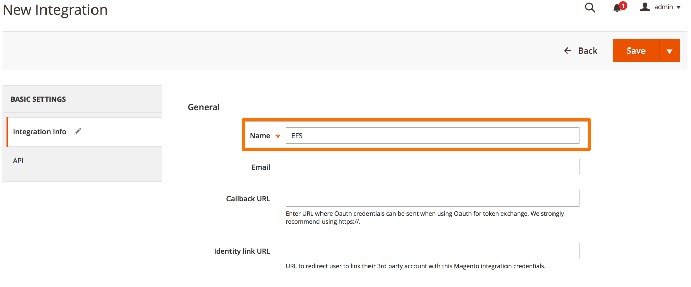
Task: Focus the Name field containing EFS
Action: click(432, 135)
